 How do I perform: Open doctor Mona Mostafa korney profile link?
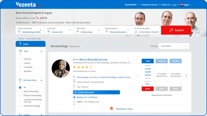click(93, 60)
